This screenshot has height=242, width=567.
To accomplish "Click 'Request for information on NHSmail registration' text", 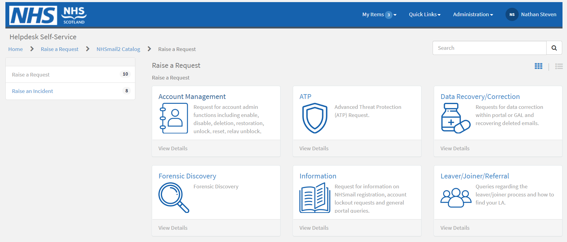I will point(370,198).
